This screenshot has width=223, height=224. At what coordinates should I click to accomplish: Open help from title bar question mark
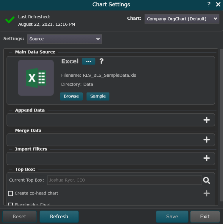tap(209, 4)
